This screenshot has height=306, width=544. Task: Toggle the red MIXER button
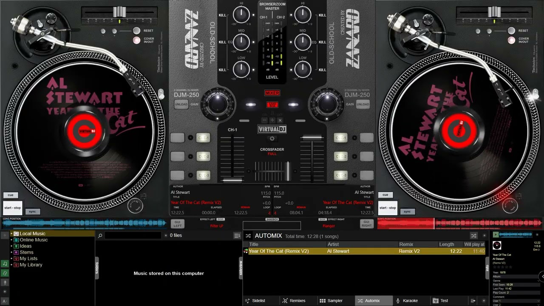pos(272,93)
